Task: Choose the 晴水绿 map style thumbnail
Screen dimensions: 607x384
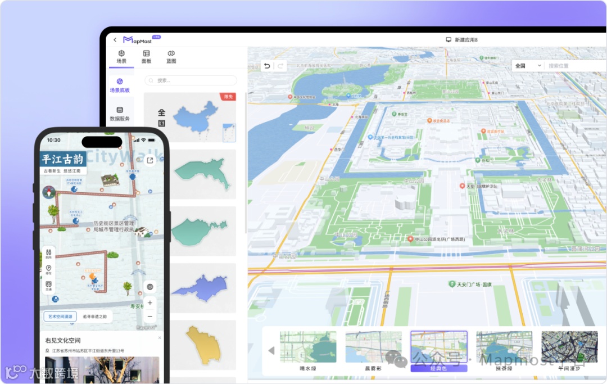Action: coord(308,351)
